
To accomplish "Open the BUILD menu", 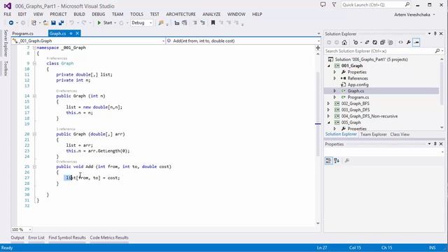I will click(79, 14).
